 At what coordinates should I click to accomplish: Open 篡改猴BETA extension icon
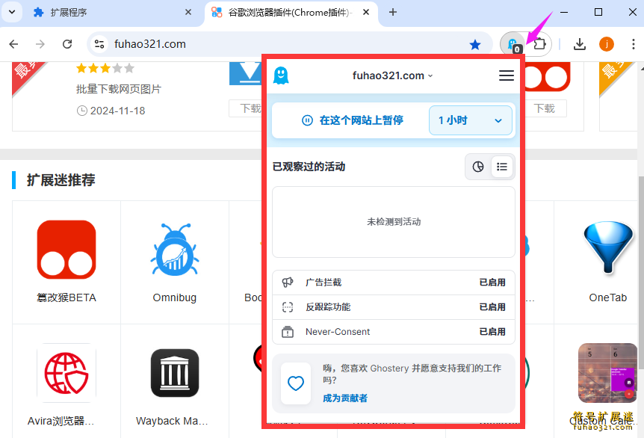[x=66, y=250]
